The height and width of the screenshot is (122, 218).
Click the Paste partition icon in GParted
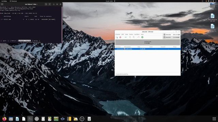(134, 37)
